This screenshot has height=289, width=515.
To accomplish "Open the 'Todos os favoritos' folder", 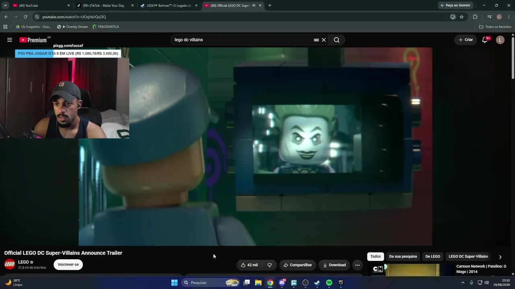I will pos(495,26).
